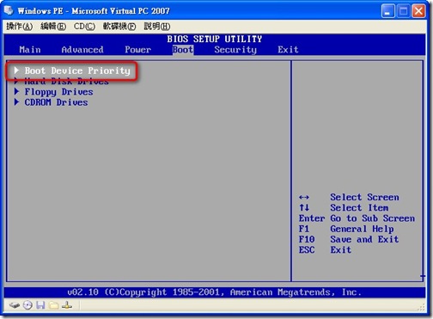Close the Virtual PC window
Image resolution: width=433 pixels, height=319 pixels.
pyautogui.click(x=418, y=11)
